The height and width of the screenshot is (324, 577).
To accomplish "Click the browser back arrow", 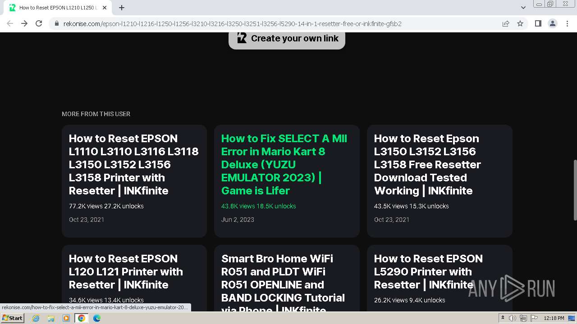I will click(10, 23).
